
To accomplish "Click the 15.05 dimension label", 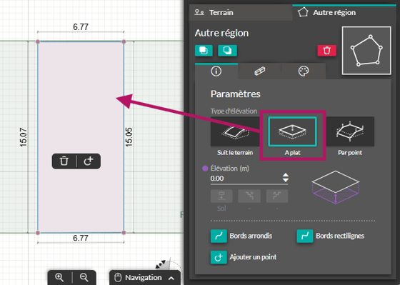I will coord(129,137).
